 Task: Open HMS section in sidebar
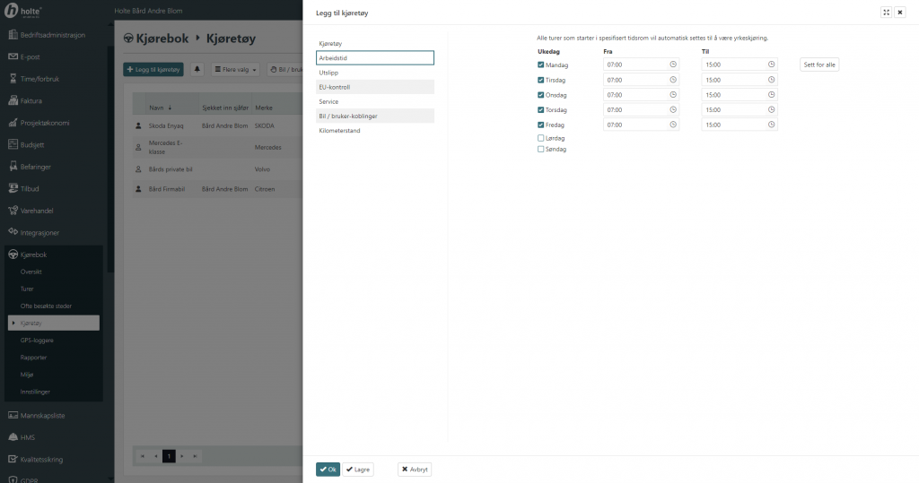27,437
